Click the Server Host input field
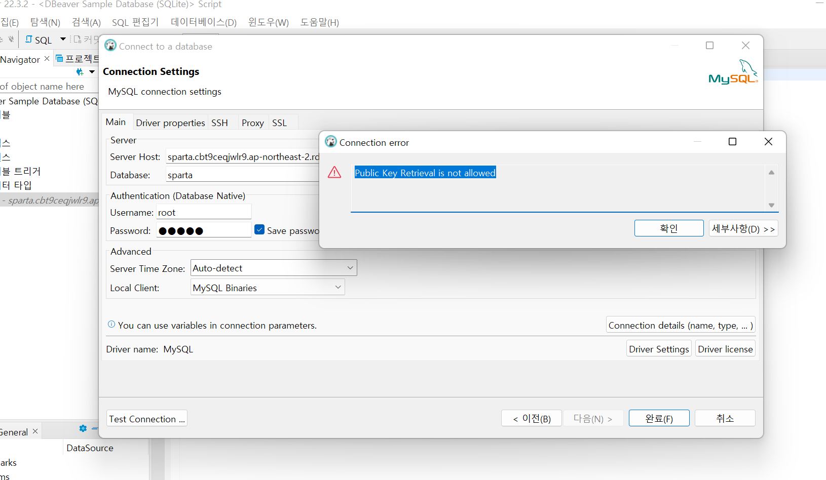The width and height of the screenshot is (826, 480). [243, 157]
